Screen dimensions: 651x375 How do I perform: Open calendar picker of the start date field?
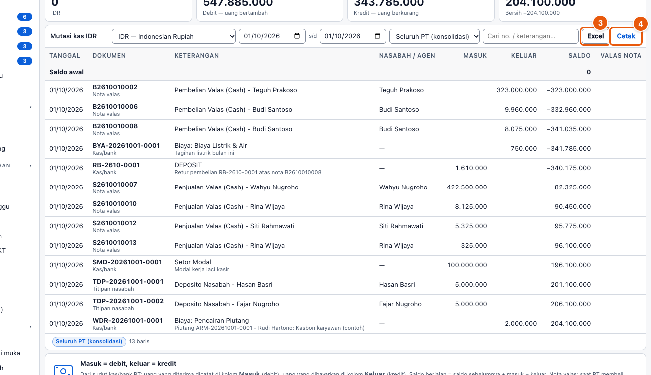[297, 36]
